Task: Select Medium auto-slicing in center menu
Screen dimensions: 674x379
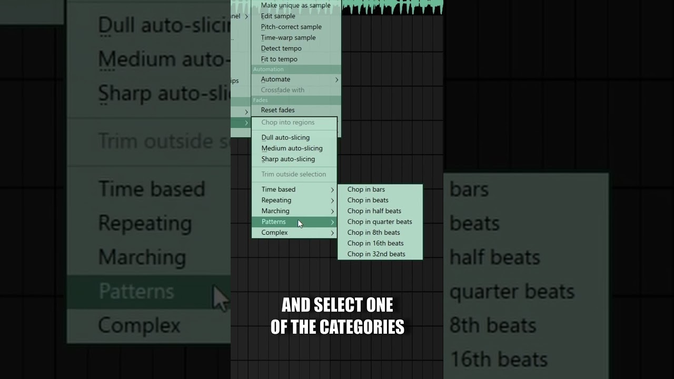Action: tap(294, 148)
